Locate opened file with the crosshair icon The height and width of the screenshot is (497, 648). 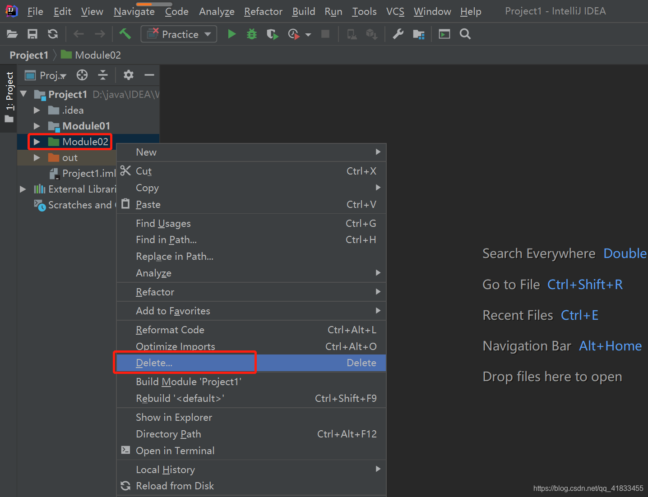[x=82, y=75]
